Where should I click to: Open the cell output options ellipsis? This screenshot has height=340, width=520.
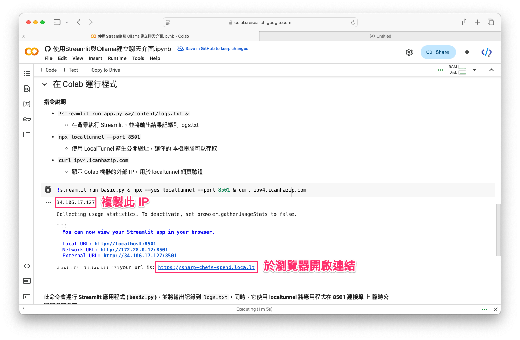pyautogui.click(x=48, y=203)
